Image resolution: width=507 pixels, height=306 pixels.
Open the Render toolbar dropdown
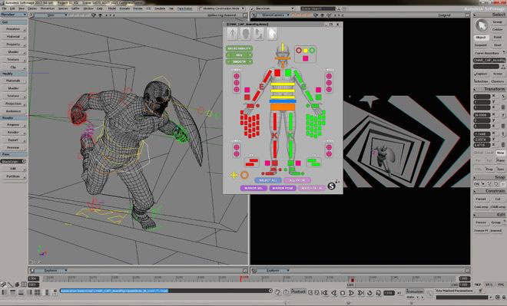[x=14, y=15]
